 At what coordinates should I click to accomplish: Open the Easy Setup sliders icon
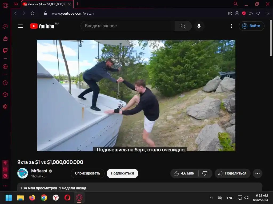(268, 13)
